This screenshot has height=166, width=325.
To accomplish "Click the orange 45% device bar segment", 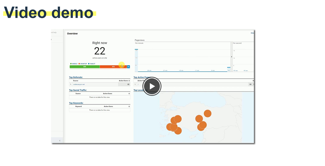I will (113, 67).
